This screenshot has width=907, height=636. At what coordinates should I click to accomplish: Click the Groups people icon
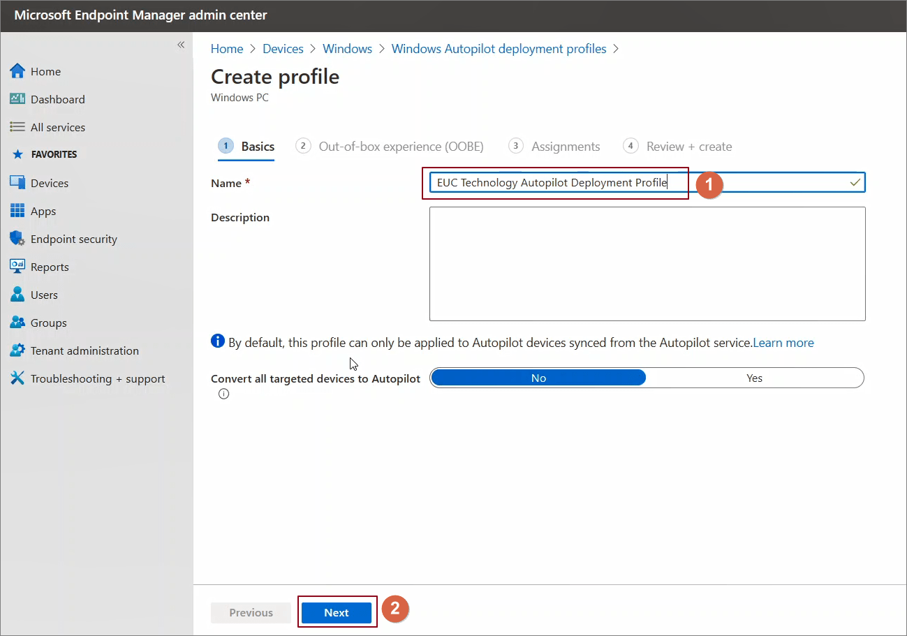tap(17, 323)
